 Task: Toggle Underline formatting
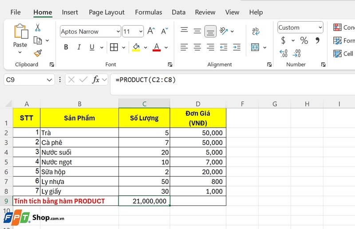click(92, 47)
